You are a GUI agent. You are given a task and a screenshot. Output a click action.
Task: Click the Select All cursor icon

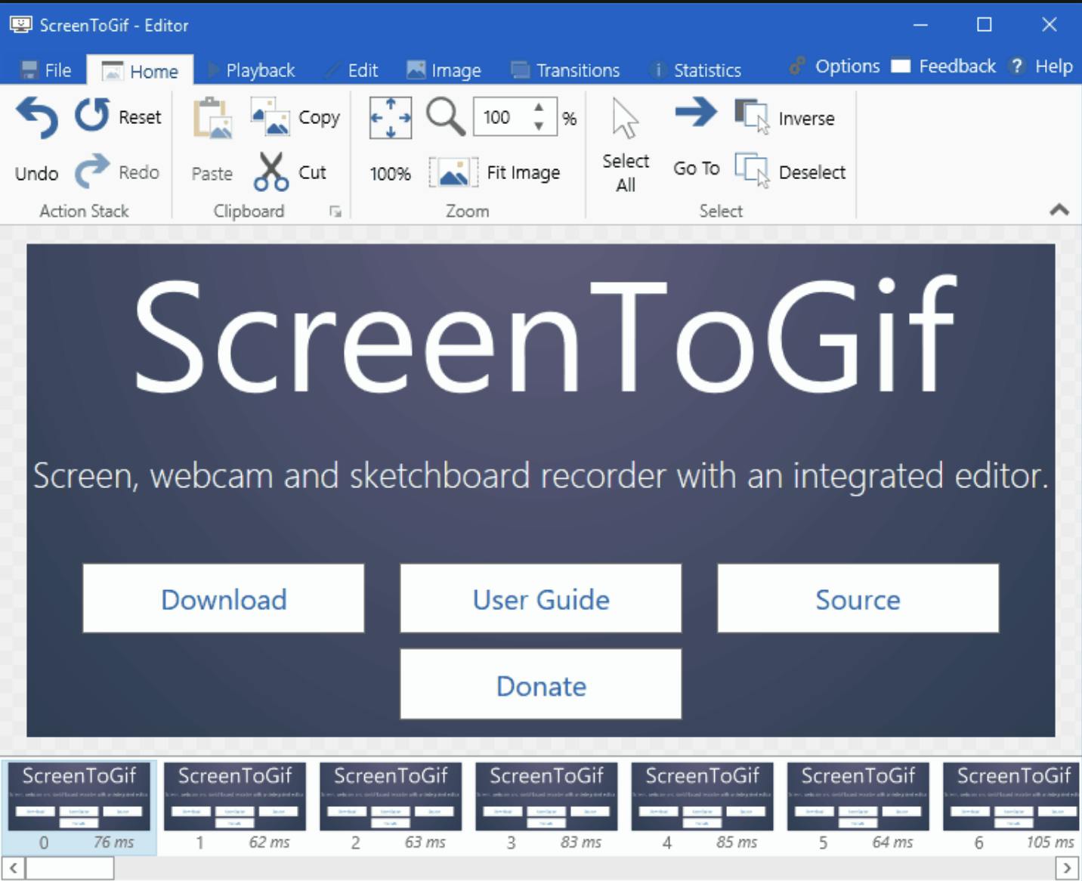(x=625, y=119)
